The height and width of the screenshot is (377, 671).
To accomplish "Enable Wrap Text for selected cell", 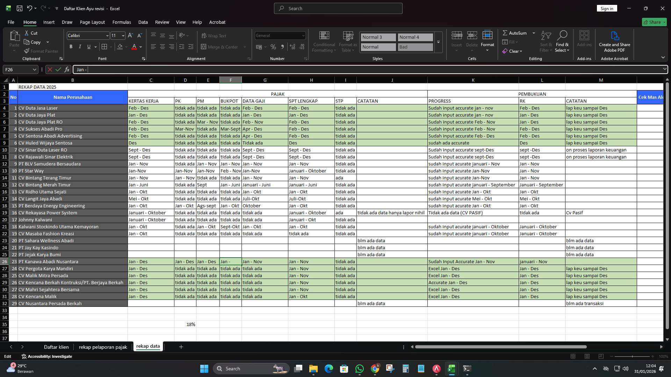I will coord(214,36).
